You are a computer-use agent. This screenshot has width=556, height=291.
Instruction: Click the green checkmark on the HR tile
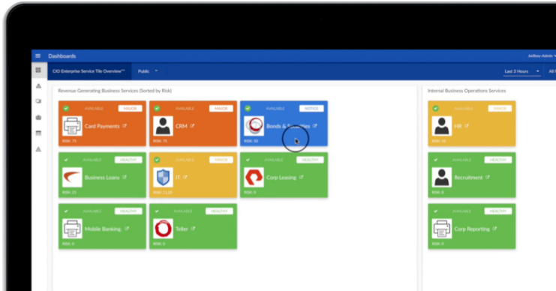(x=435, y=109)
